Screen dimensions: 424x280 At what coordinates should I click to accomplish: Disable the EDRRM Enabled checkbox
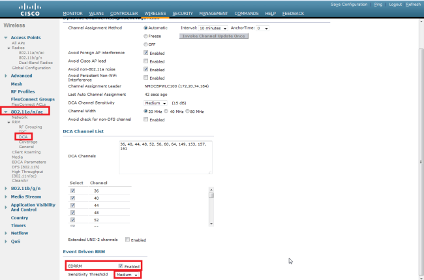tap(121, 266)
